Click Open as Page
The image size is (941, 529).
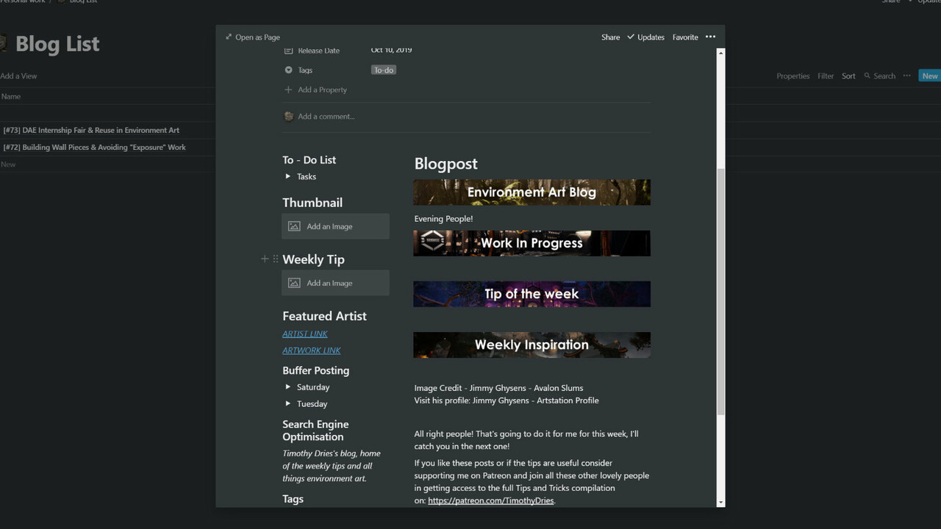252,37
